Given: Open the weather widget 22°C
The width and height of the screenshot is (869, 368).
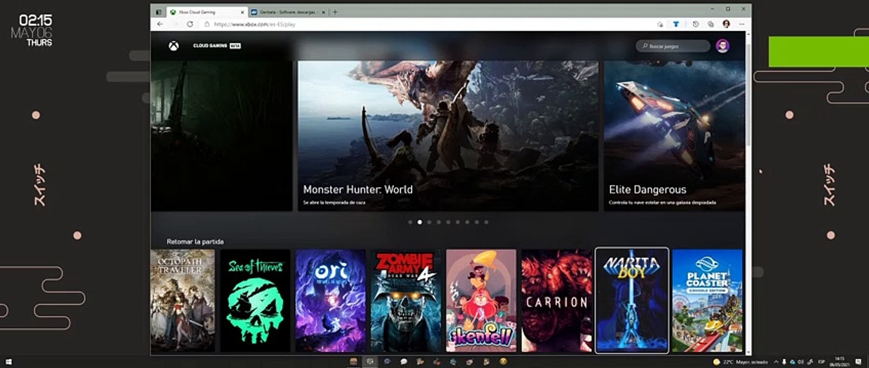Looking at the screenshot, I should [740, 362].
